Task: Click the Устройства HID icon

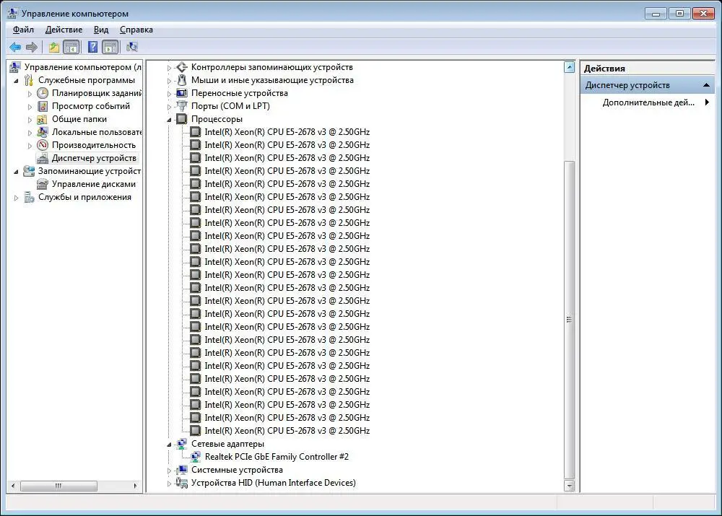Action: tap(182, 483)
